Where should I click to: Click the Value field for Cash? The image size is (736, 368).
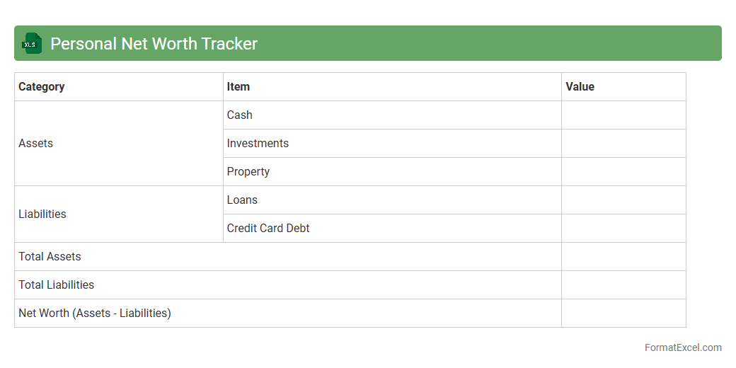623,115
